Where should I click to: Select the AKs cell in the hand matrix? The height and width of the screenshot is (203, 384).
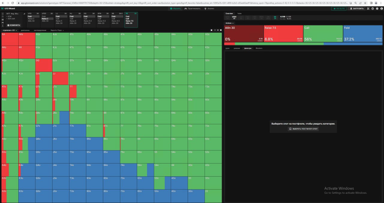tap(26, 39)
